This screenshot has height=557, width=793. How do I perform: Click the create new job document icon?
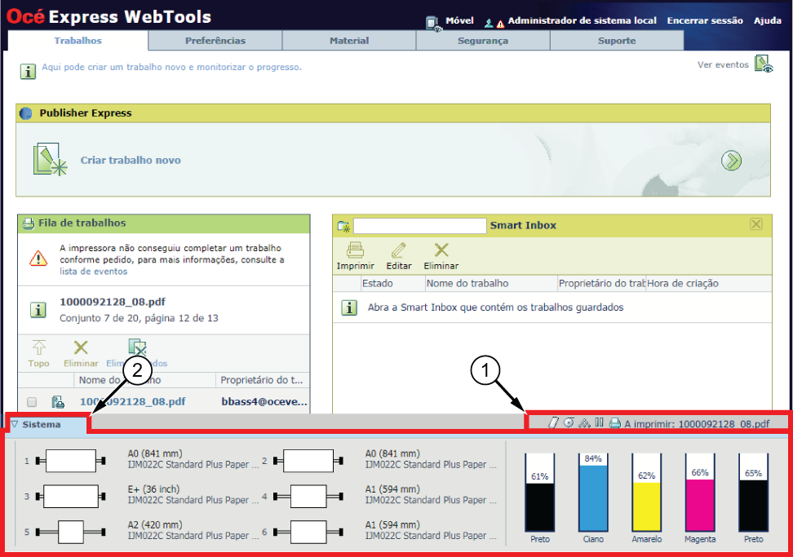50,160
